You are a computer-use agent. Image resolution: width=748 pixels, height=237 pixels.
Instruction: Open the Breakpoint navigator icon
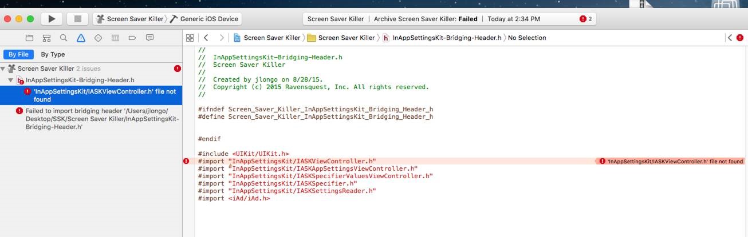click(x=132, y=38)
